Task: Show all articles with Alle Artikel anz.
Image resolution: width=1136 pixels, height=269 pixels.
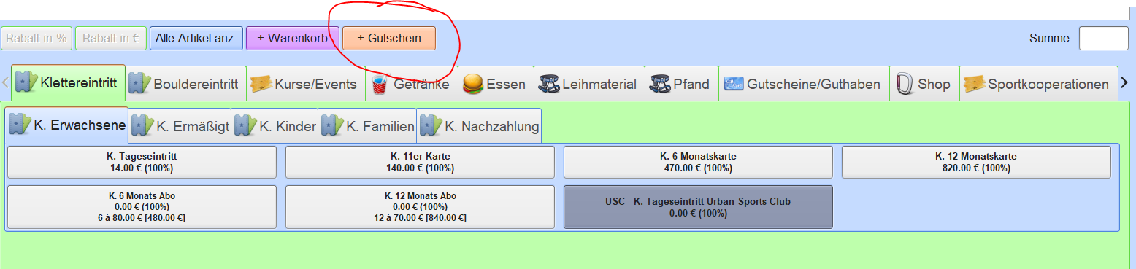Action: pos(196,38)
